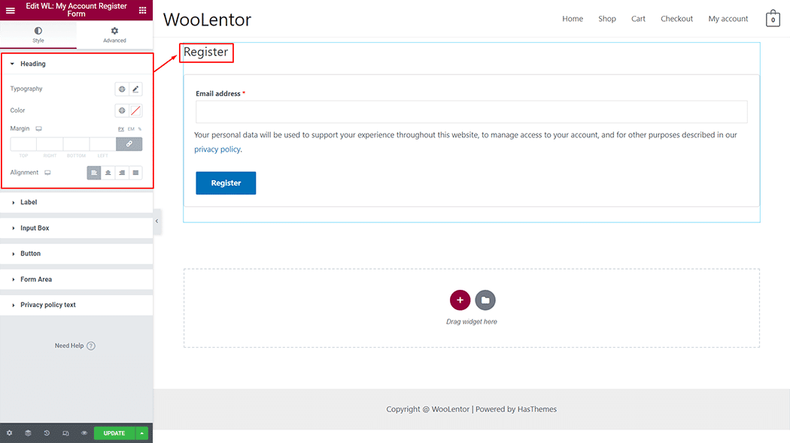Open Responsive Mode icon in bottom bar
The image size is (790, 443).
tap(65, 433)
